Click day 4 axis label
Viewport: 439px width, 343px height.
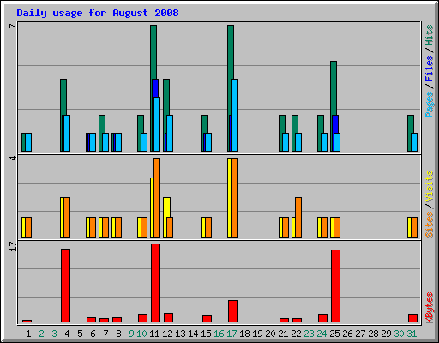tap(67, 334)
